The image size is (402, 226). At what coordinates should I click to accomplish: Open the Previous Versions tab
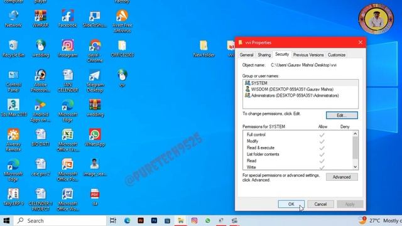308,55
